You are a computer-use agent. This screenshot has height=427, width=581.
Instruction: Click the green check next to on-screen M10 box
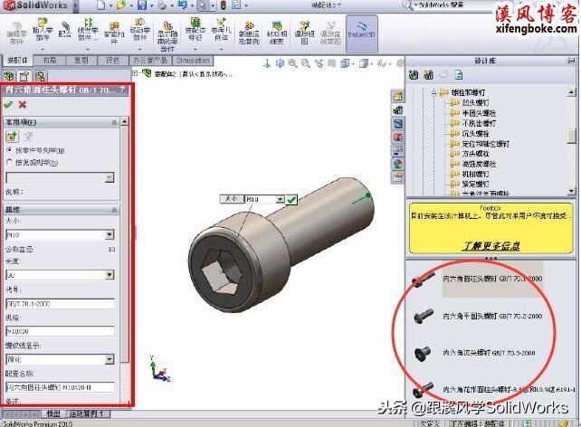291,200
